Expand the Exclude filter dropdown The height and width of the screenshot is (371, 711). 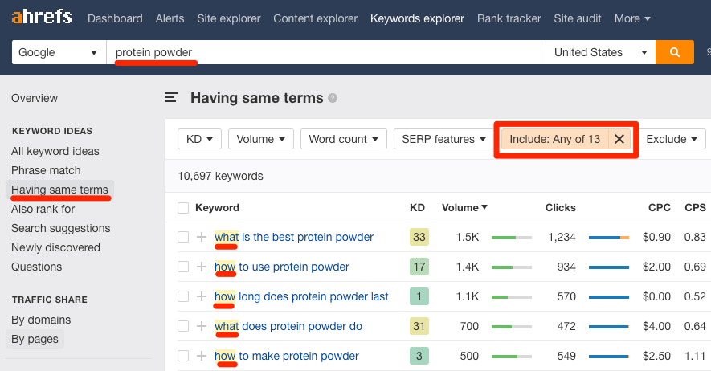[x=672, y=139]
